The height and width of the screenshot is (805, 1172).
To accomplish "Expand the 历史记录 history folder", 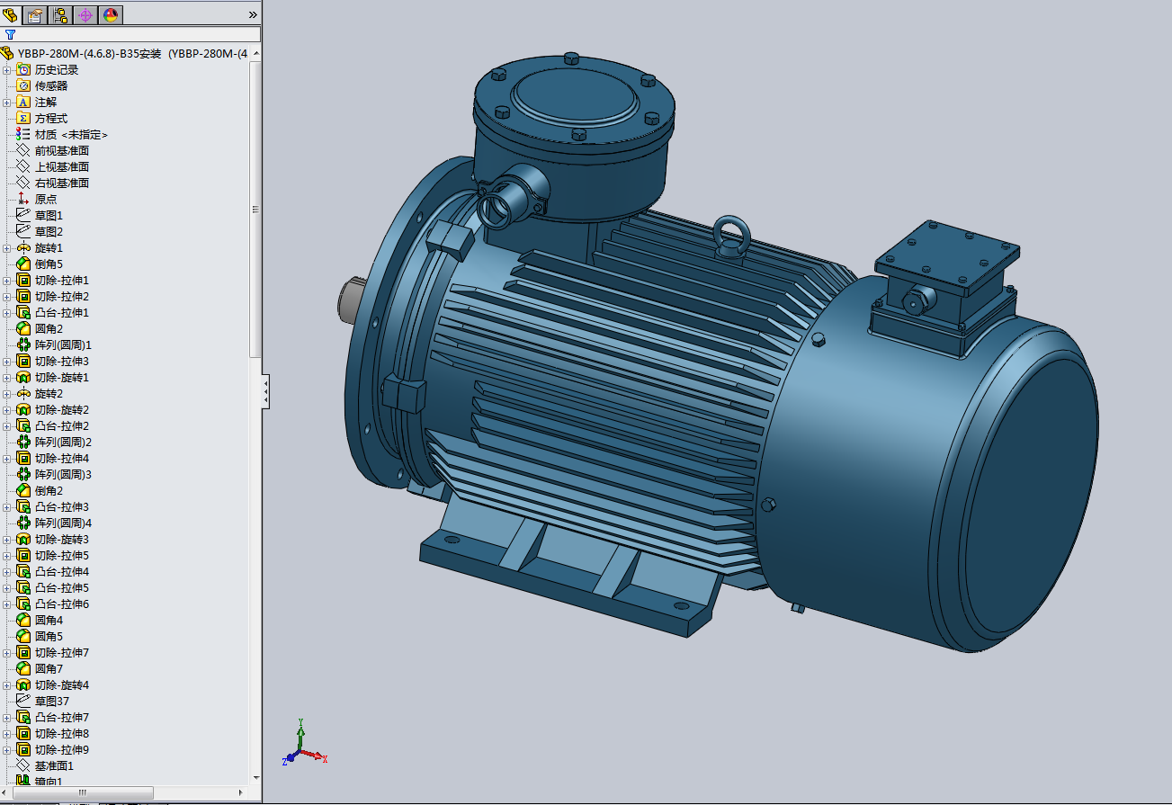I will 7,70.
